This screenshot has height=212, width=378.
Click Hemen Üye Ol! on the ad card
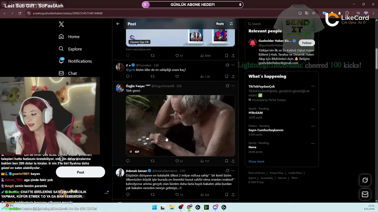[140, 42]
